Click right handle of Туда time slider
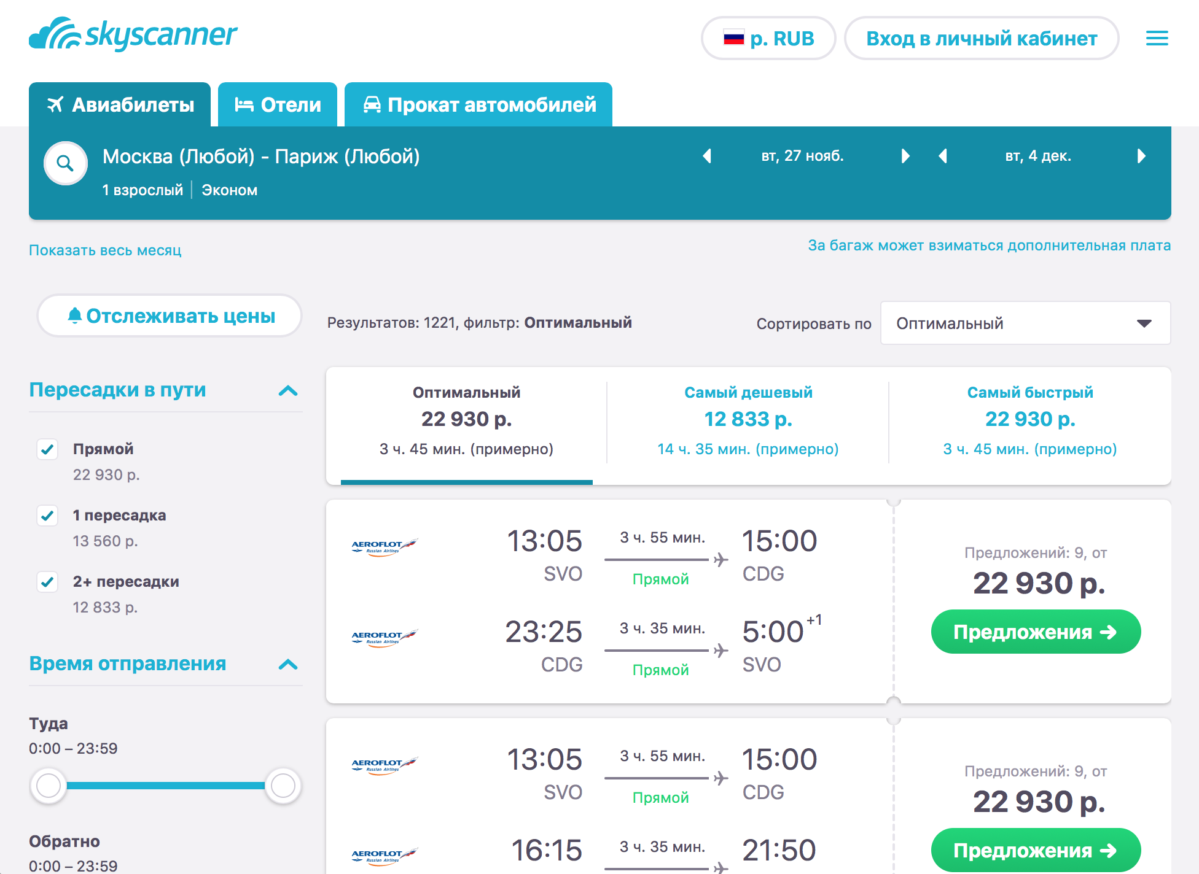 tap(283, 786)
